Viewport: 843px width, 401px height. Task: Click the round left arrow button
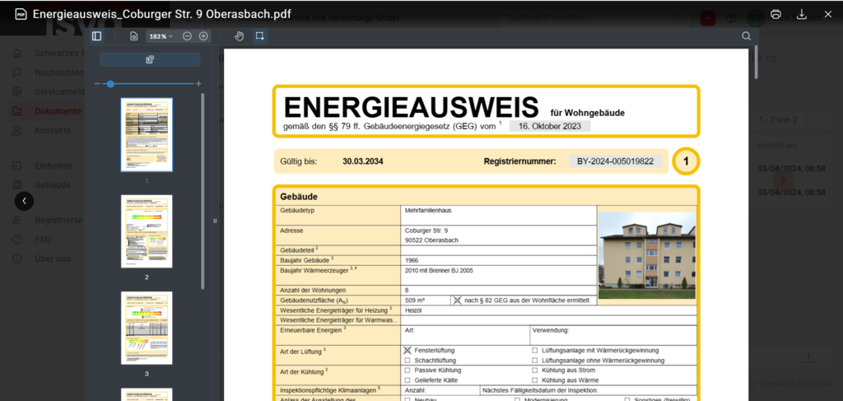pyautogui.click(x=25, y=200)
